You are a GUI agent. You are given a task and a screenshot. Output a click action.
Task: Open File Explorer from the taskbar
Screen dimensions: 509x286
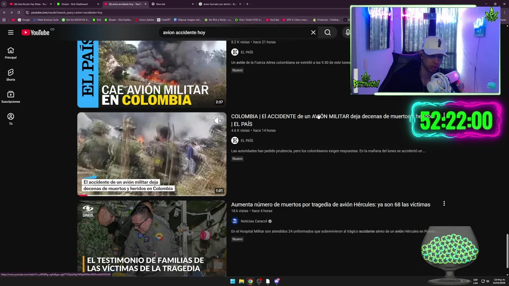pyautogui.click(x=241, y=281)
